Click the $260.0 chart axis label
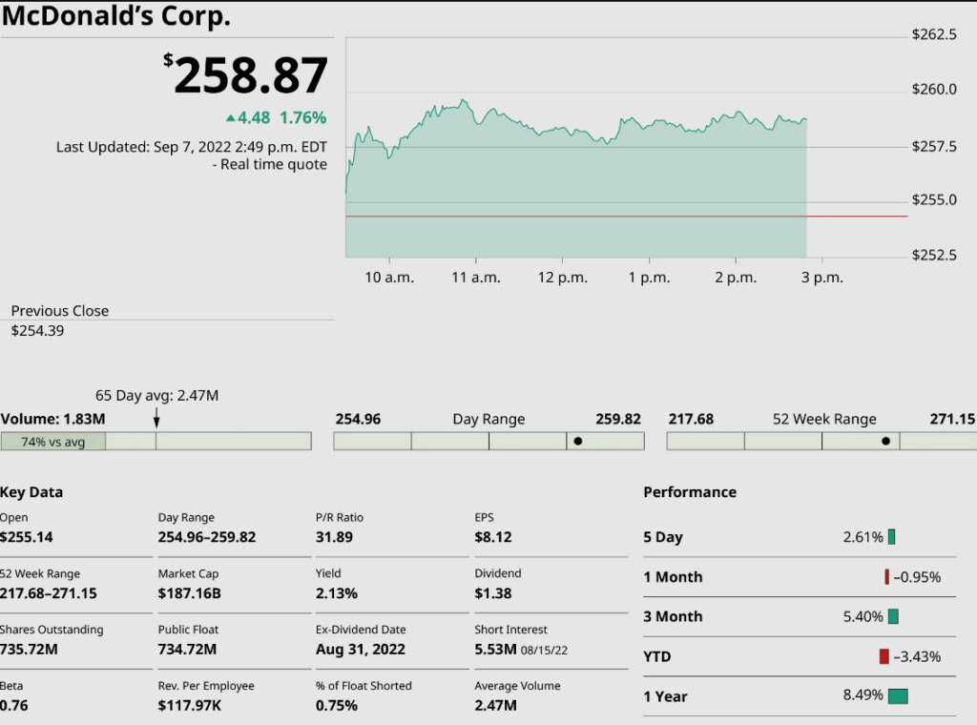This screenshot has height=725, width=977. 934,90
